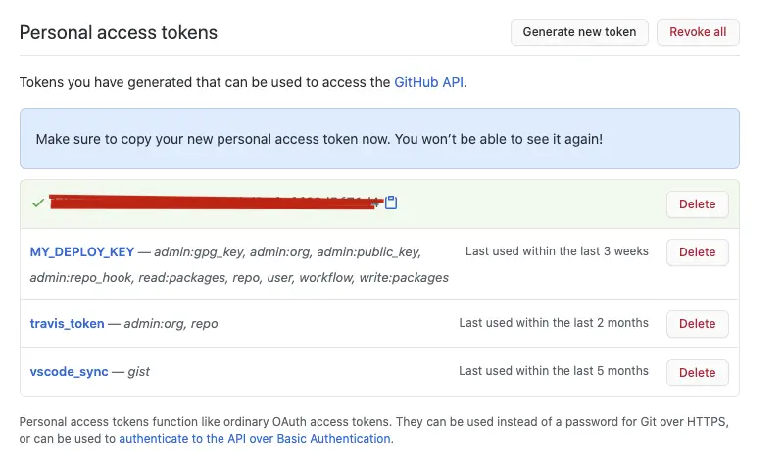The height and width of the screenshot is (452, 783).
Task: Delete the vscode_sync token
Action: 697,372
